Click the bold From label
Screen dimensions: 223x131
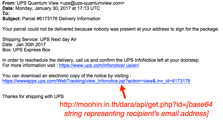click(9, 3)
